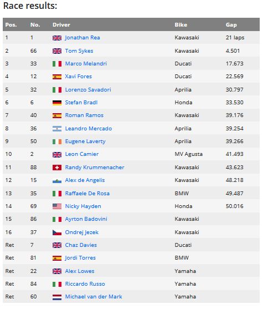This screenshot has width=268, height=309.
Task: Click the British flag beside Jonathan Rea
Action: [57, 38]
